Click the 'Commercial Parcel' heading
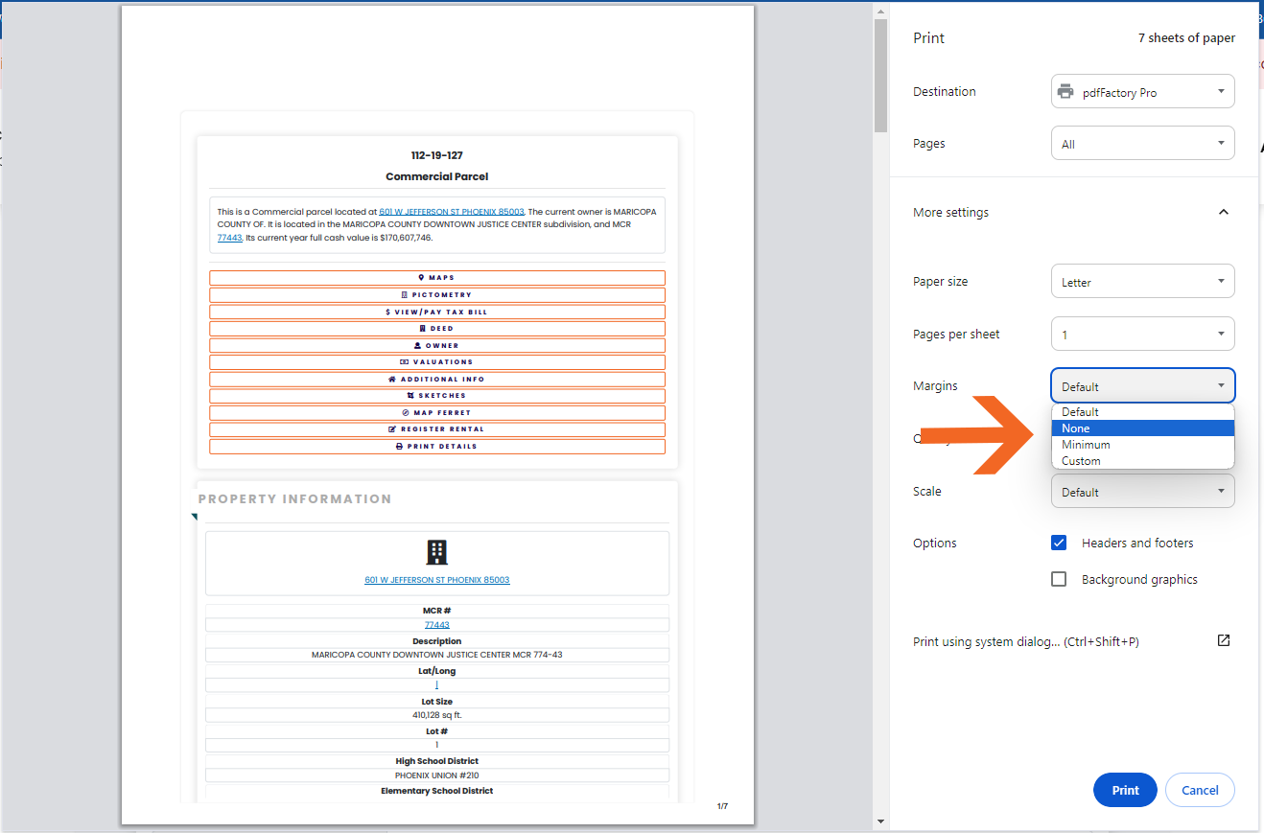1264x833 pixels. click(x=437, y=176)
